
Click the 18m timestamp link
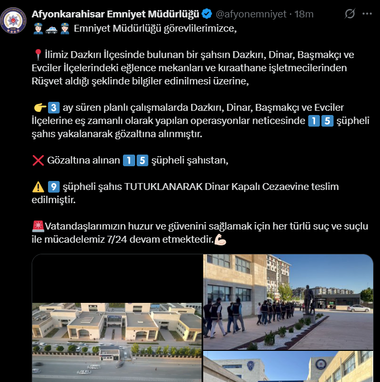coord(303,14)
